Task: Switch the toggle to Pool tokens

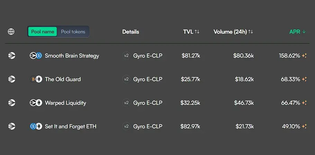Action: point(73,32)
